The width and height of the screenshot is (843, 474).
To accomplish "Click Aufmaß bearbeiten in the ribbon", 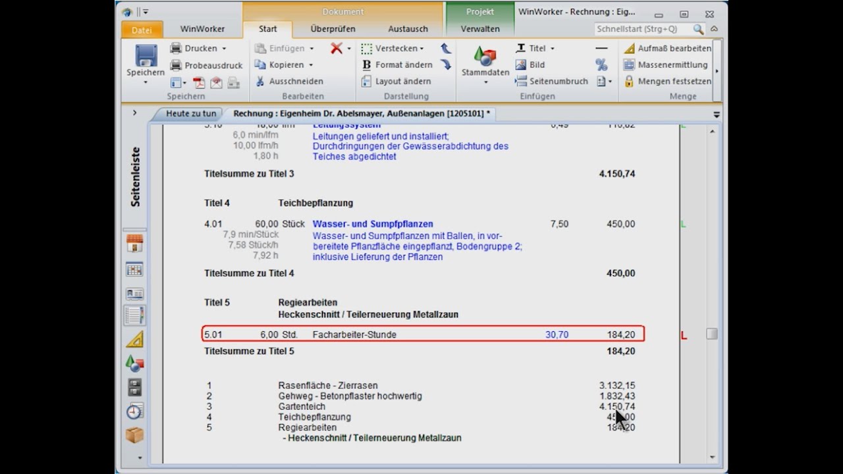I will click(667, 48).
